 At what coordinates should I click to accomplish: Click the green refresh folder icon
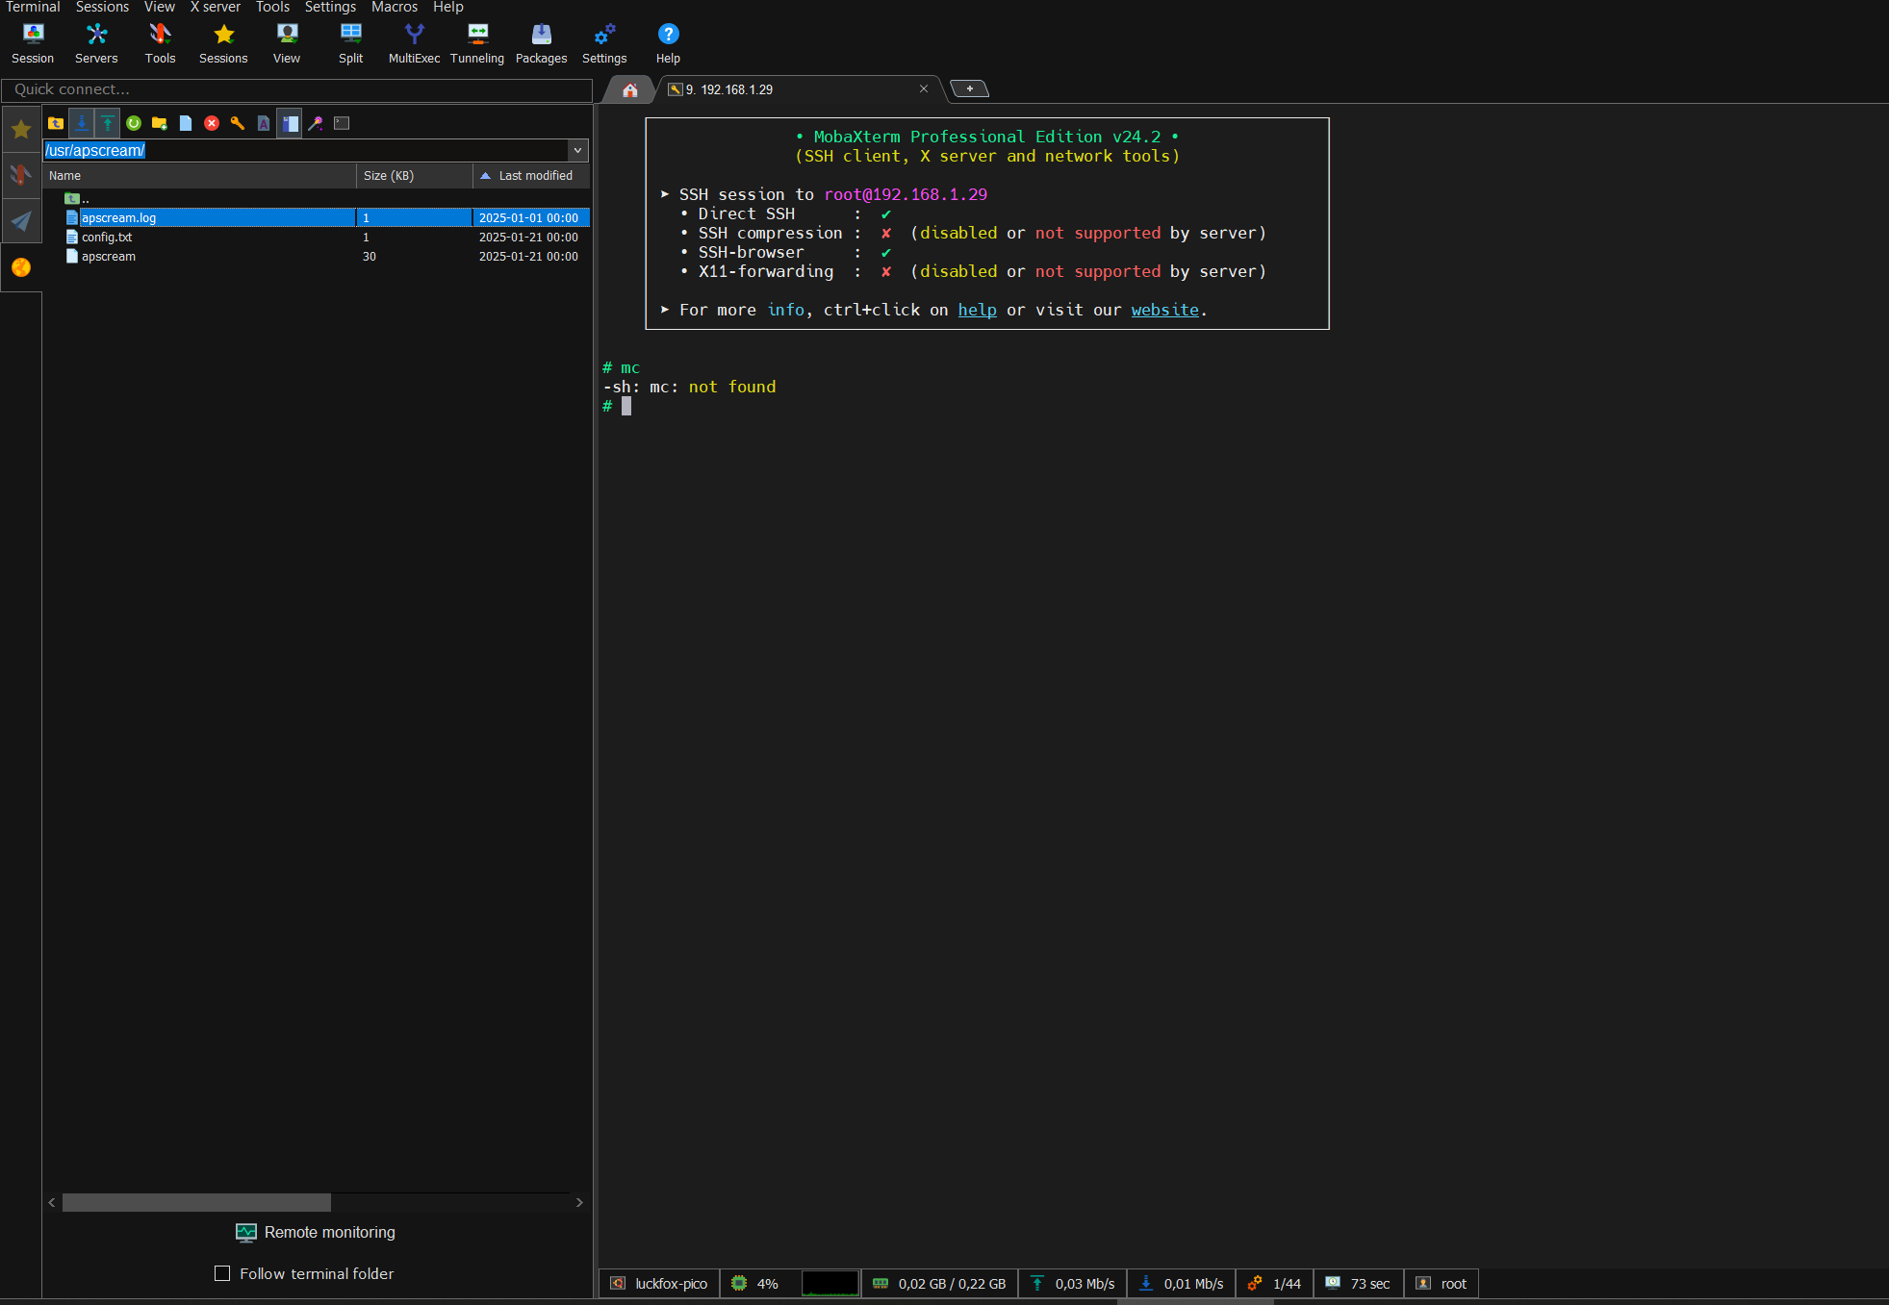tap(134, 123)
